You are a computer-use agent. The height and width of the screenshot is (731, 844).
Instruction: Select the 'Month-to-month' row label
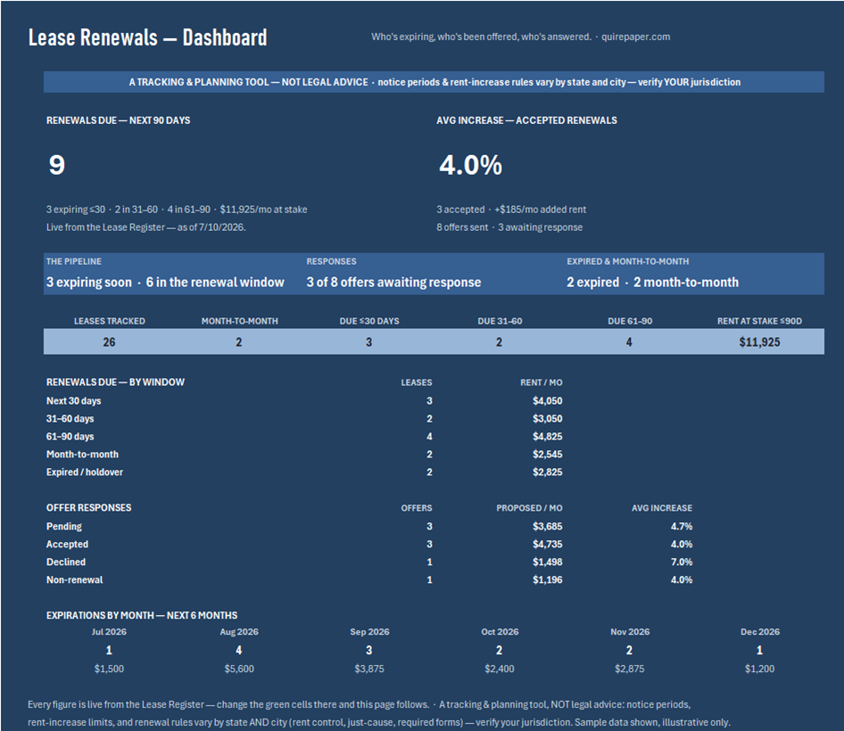(82, 454)
